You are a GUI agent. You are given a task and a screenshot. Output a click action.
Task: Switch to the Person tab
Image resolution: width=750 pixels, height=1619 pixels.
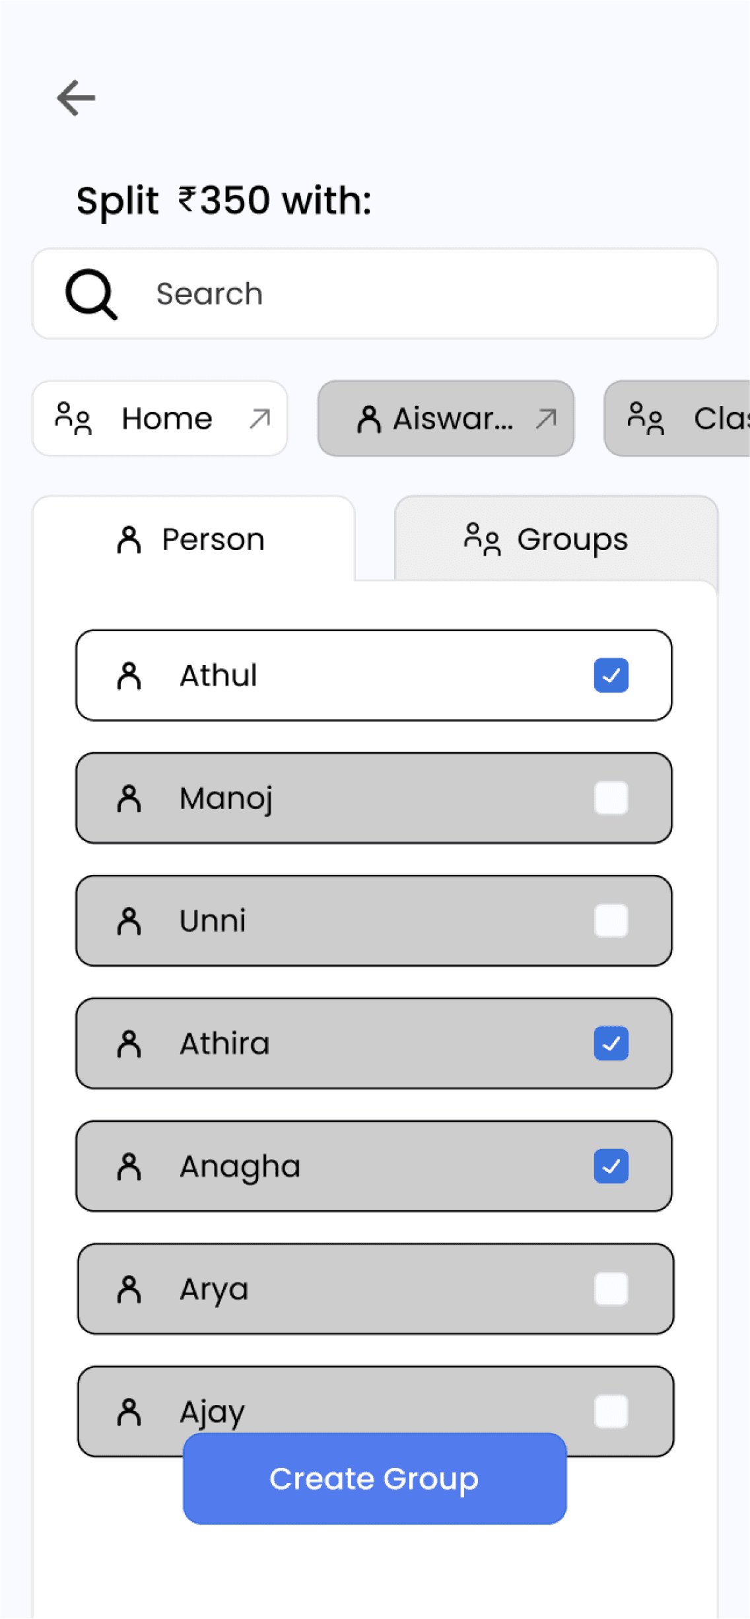pyautogui.click(x=193, y=539)
